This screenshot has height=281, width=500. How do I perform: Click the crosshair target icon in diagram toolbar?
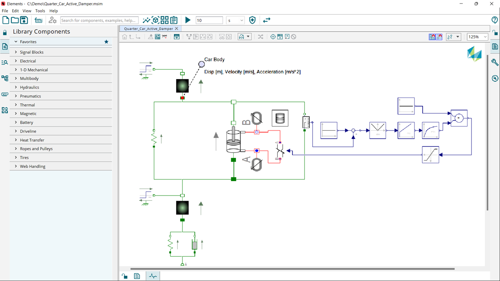pyautogui.click(x=273, y=37)
